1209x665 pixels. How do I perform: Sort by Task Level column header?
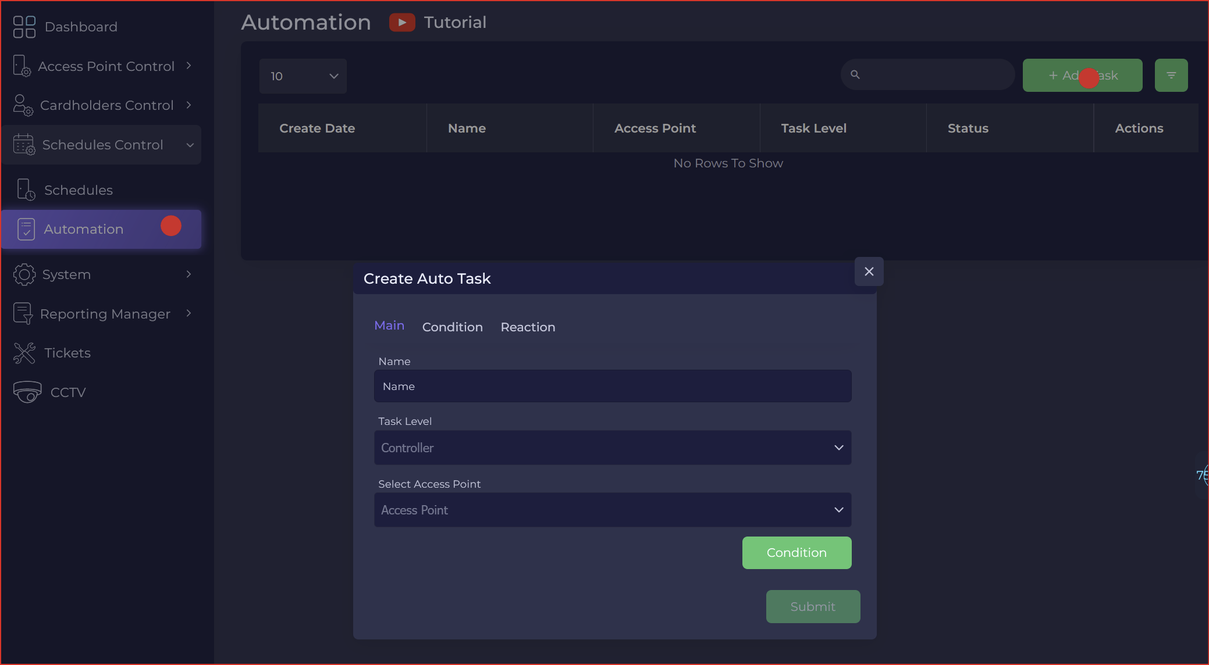click(x=813, y=128)
